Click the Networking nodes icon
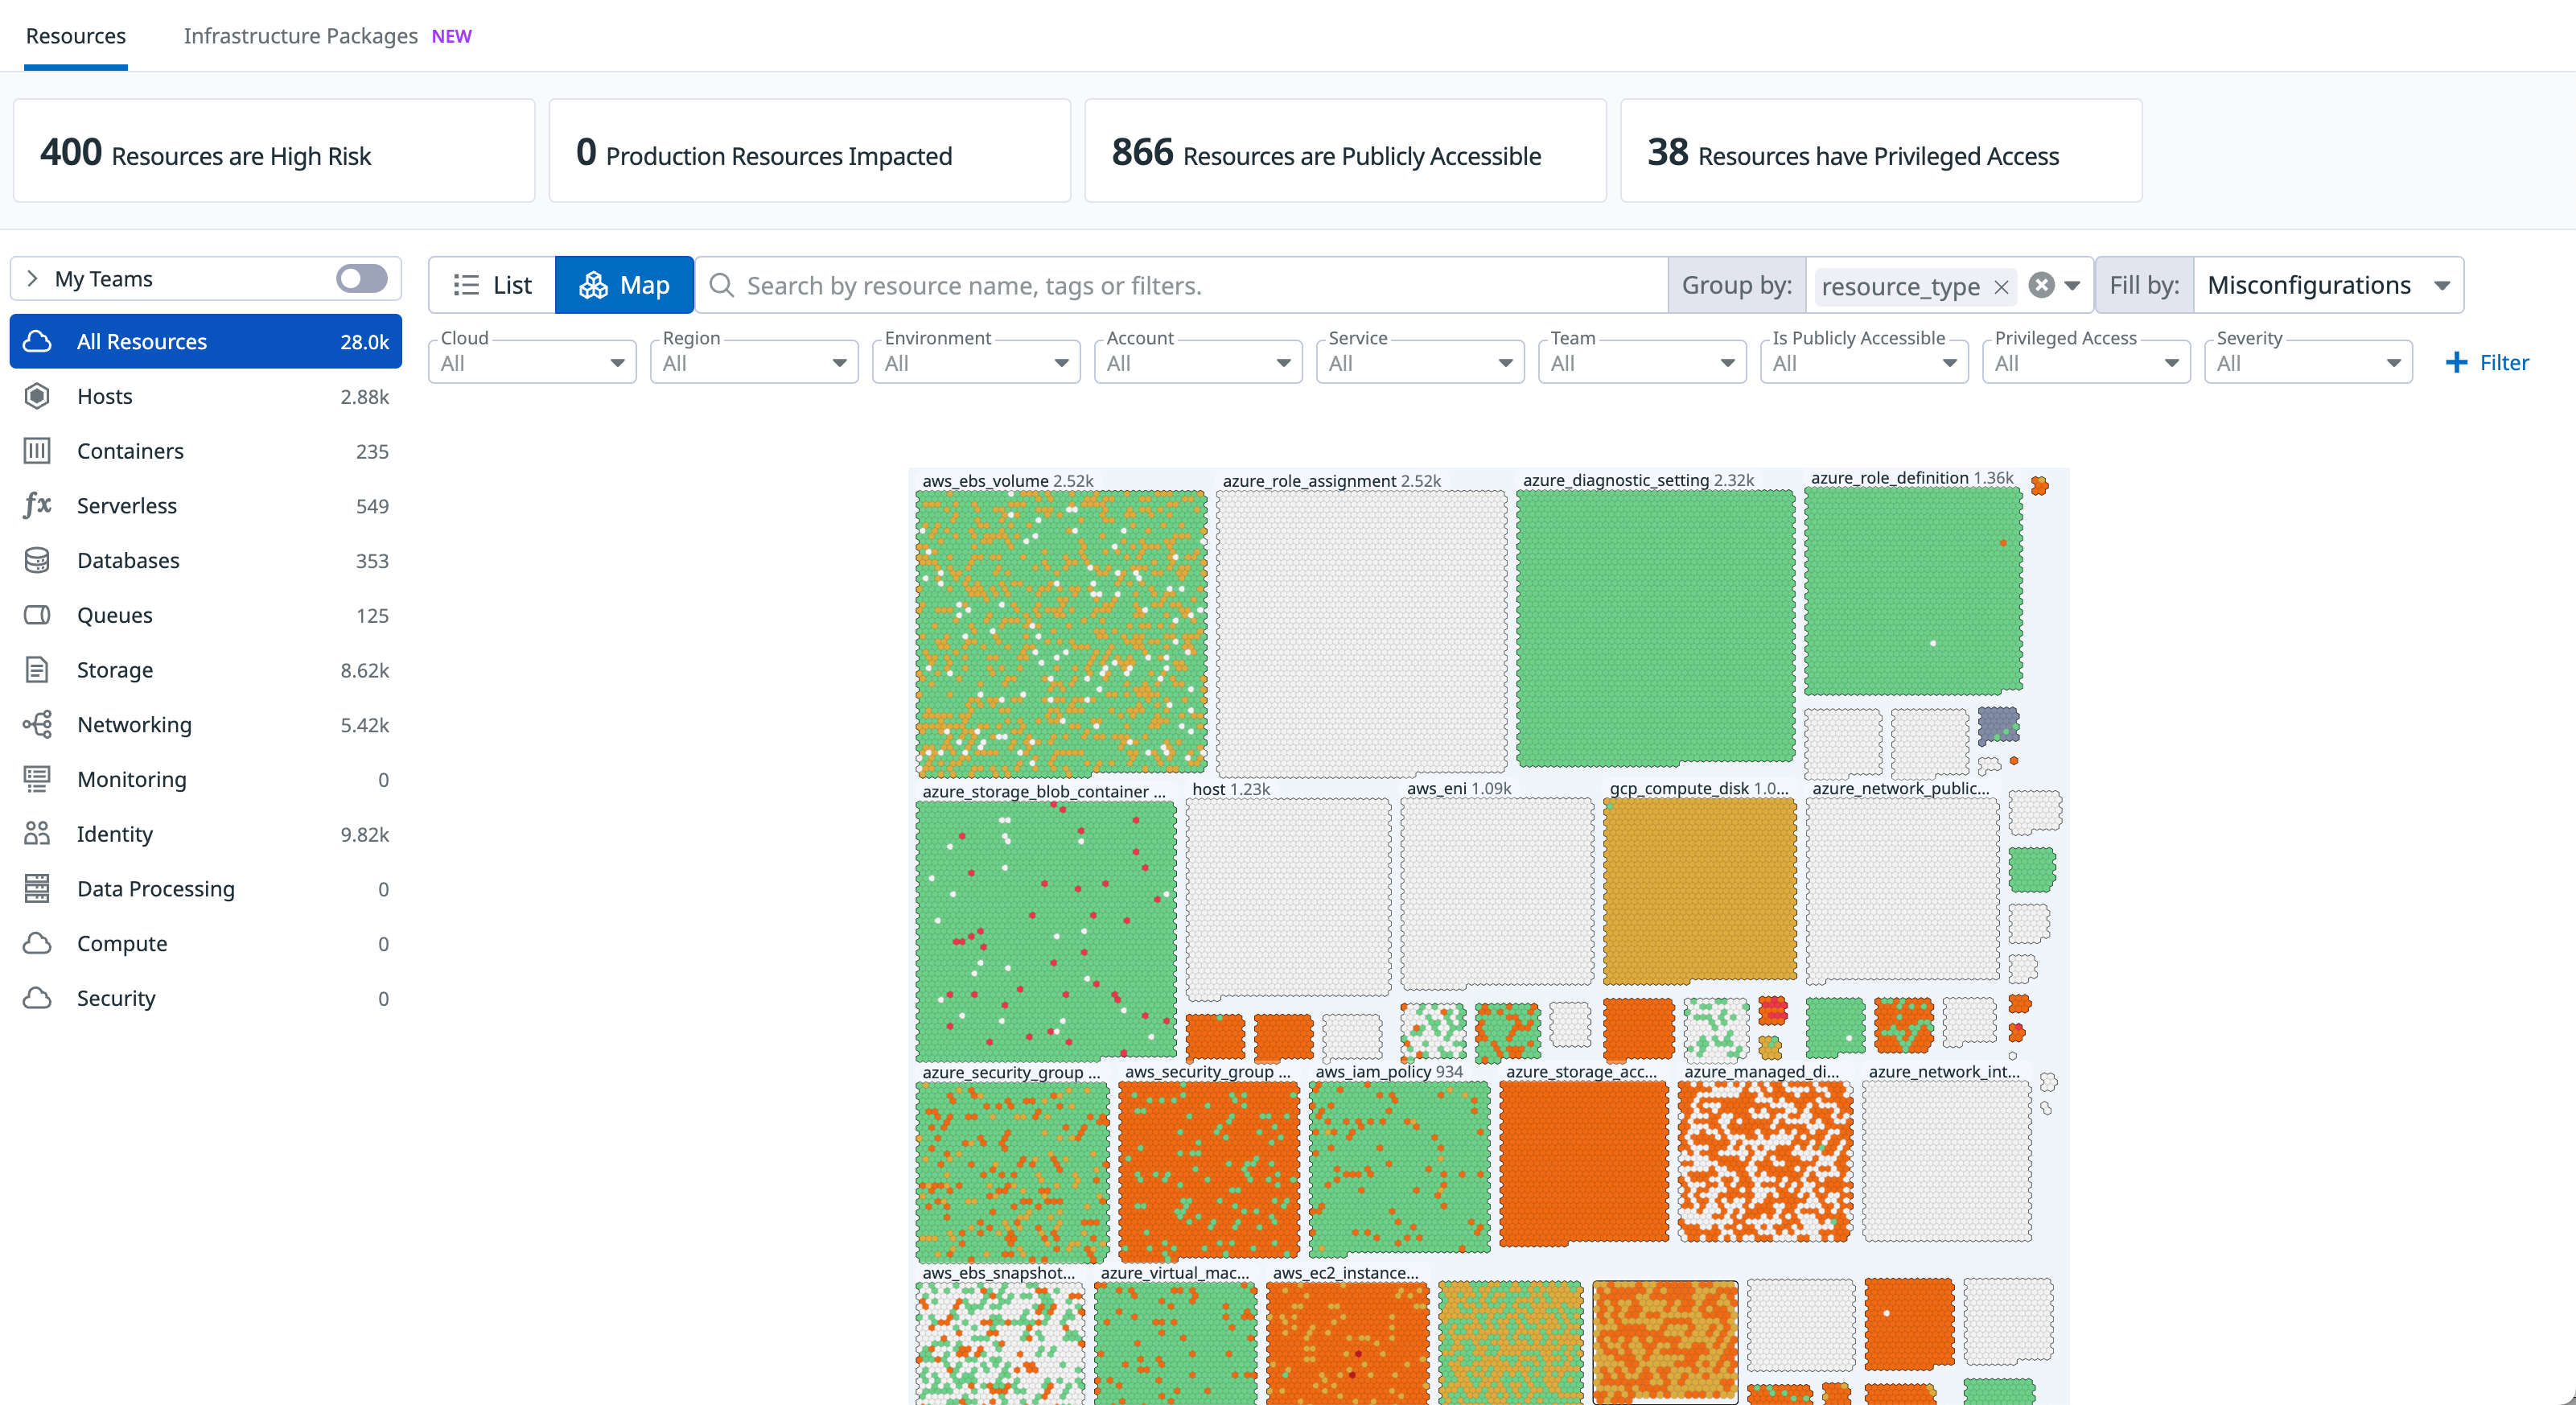The width and height of the screenshot is (2576, 1405). click(37, 724)
